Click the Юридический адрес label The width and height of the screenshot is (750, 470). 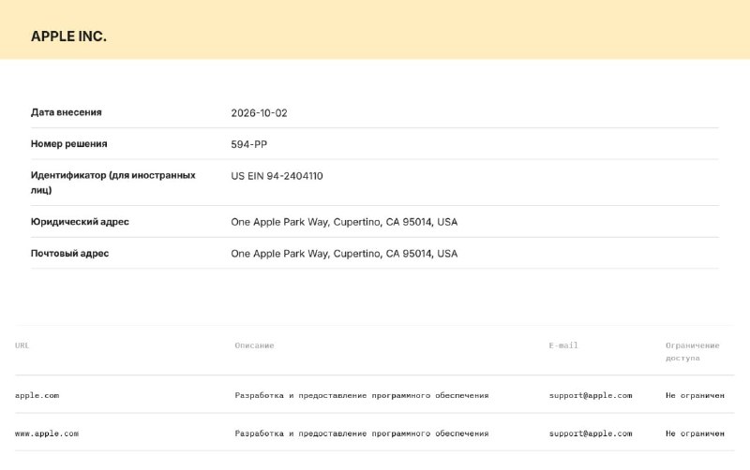pyautogui.click(x=80, y=222)
